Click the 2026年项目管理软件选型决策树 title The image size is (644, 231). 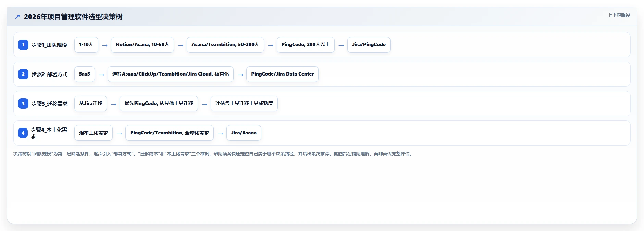tap(73, 17)
